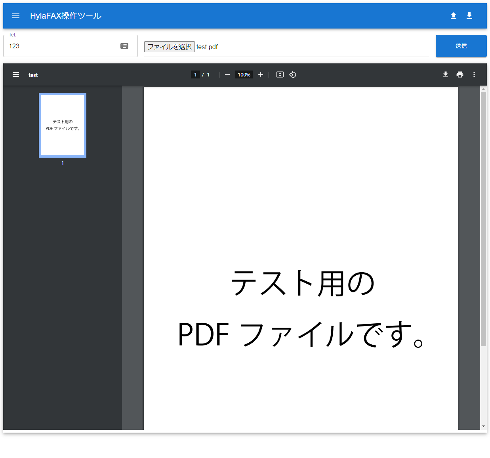Screen dimensions: 490x458
Task: Click the test document title in viewer
Action: coord(33,75)
